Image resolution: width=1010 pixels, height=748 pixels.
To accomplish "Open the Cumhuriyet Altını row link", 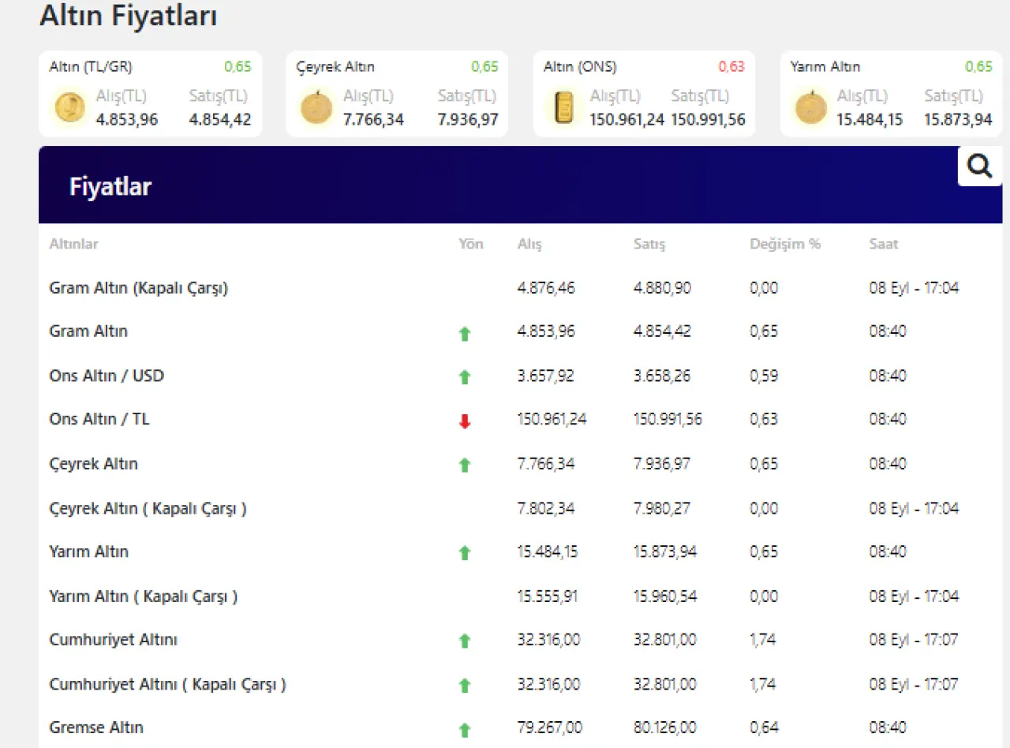I will tap(113, 639).
